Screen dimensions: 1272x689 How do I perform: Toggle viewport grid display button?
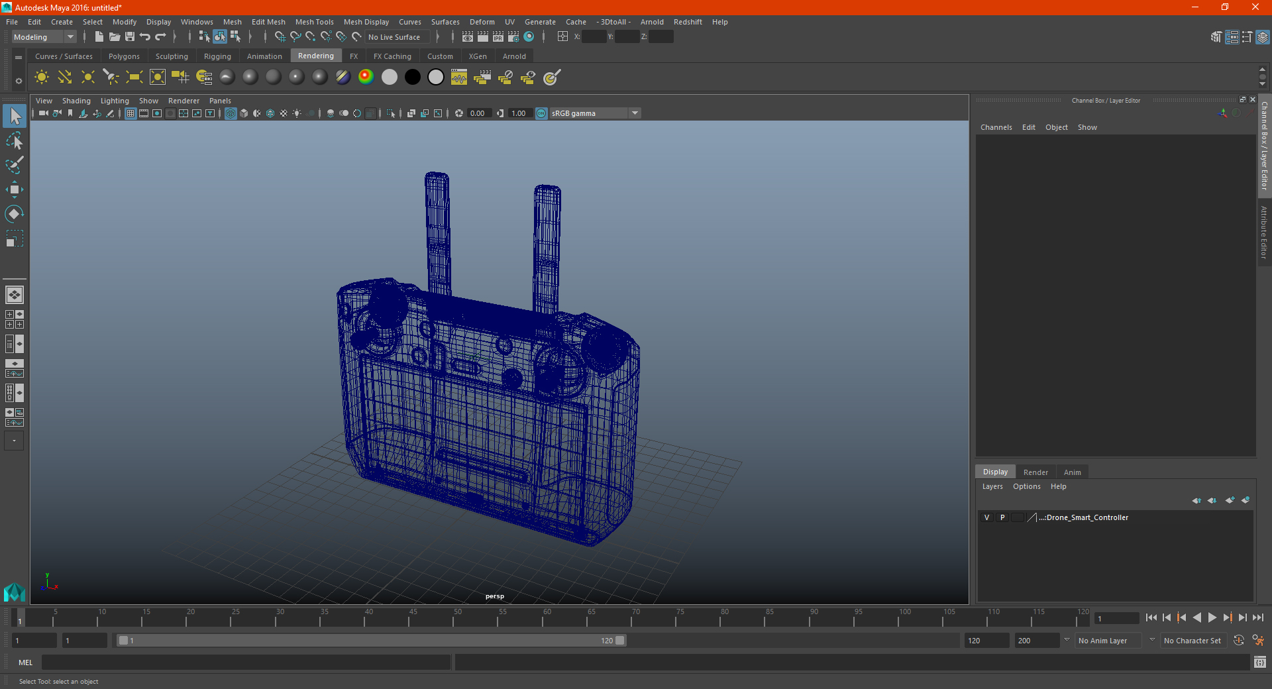click(131, 113)
